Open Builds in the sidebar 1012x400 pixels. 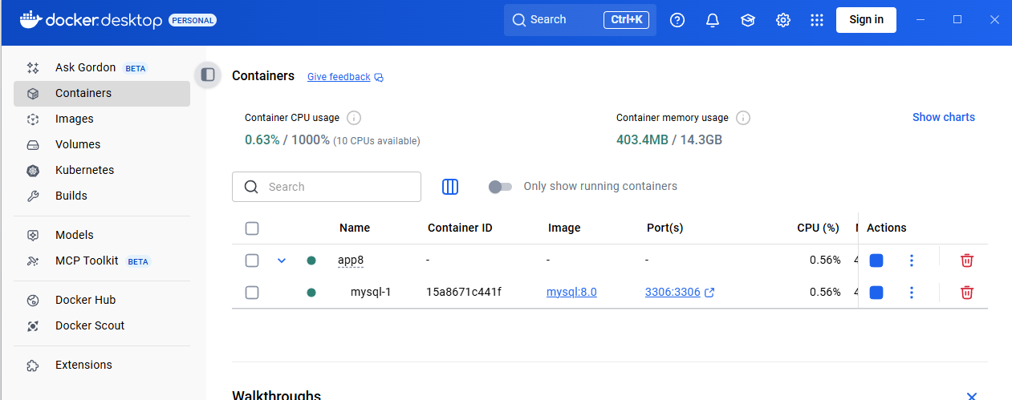pyautogui.click(x=102, y=196)
